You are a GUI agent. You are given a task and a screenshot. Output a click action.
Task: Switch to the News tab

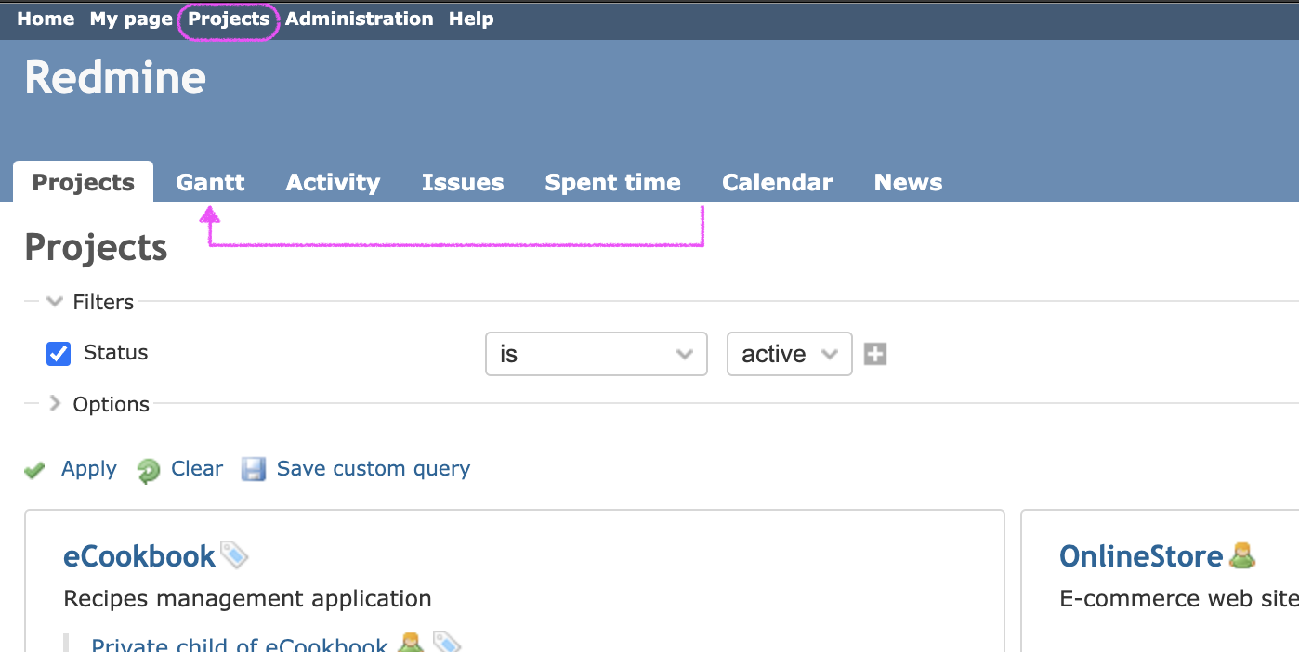908,182
